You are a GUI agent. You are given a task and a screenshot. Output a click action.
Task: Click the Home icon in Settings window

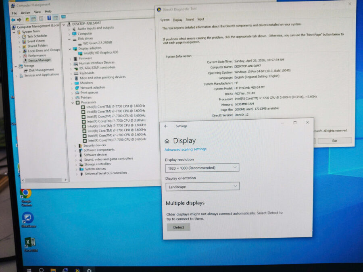167,141
